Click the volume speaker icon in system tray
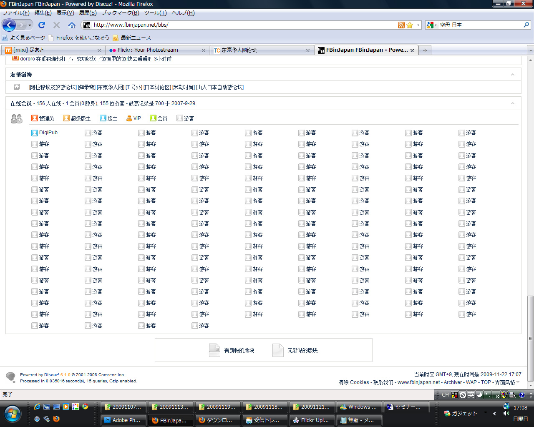This screenshot has width=534, height=427. (506, 414)
